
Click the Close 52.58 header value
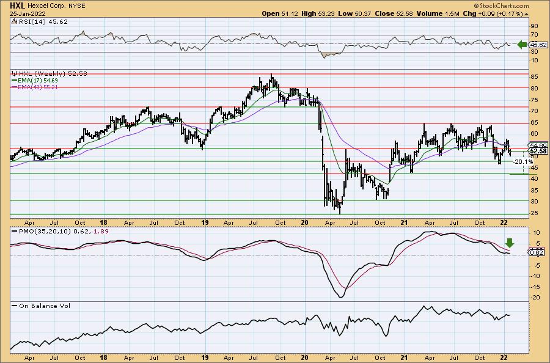(394, 13)
